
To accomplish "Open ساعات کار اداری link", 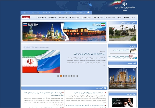I will [47, 13].
